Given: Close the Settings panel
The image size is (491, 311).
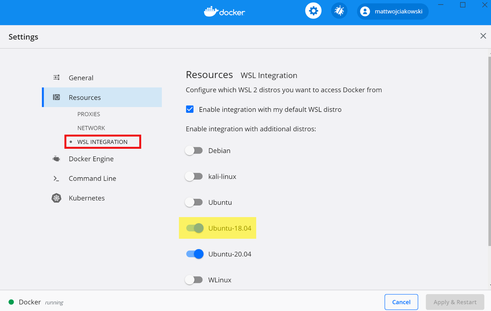Looking at the screenshot, I should [483, 36].
